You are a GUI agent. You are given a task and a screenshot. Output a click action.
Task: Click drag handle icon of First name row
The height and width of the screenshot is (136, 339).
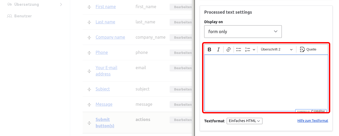(x=89, y=7)
